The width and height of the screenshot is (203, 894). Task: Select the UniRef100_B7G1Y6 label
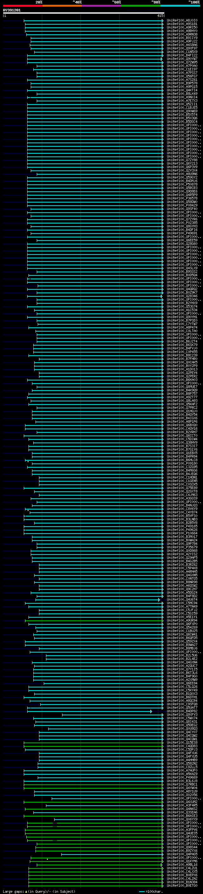[182, 449]
